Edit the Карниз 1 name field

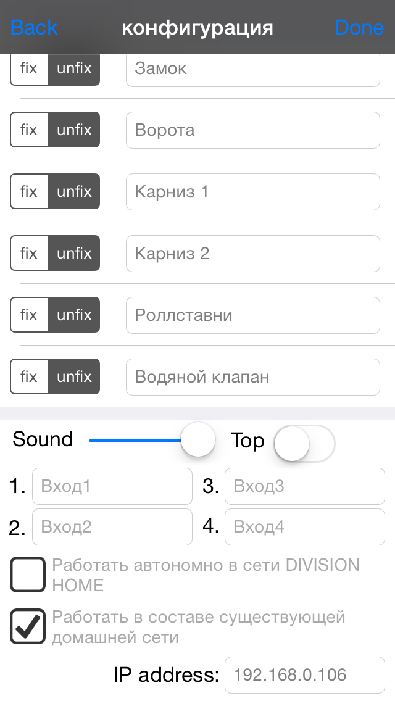[x=252, y=192]
